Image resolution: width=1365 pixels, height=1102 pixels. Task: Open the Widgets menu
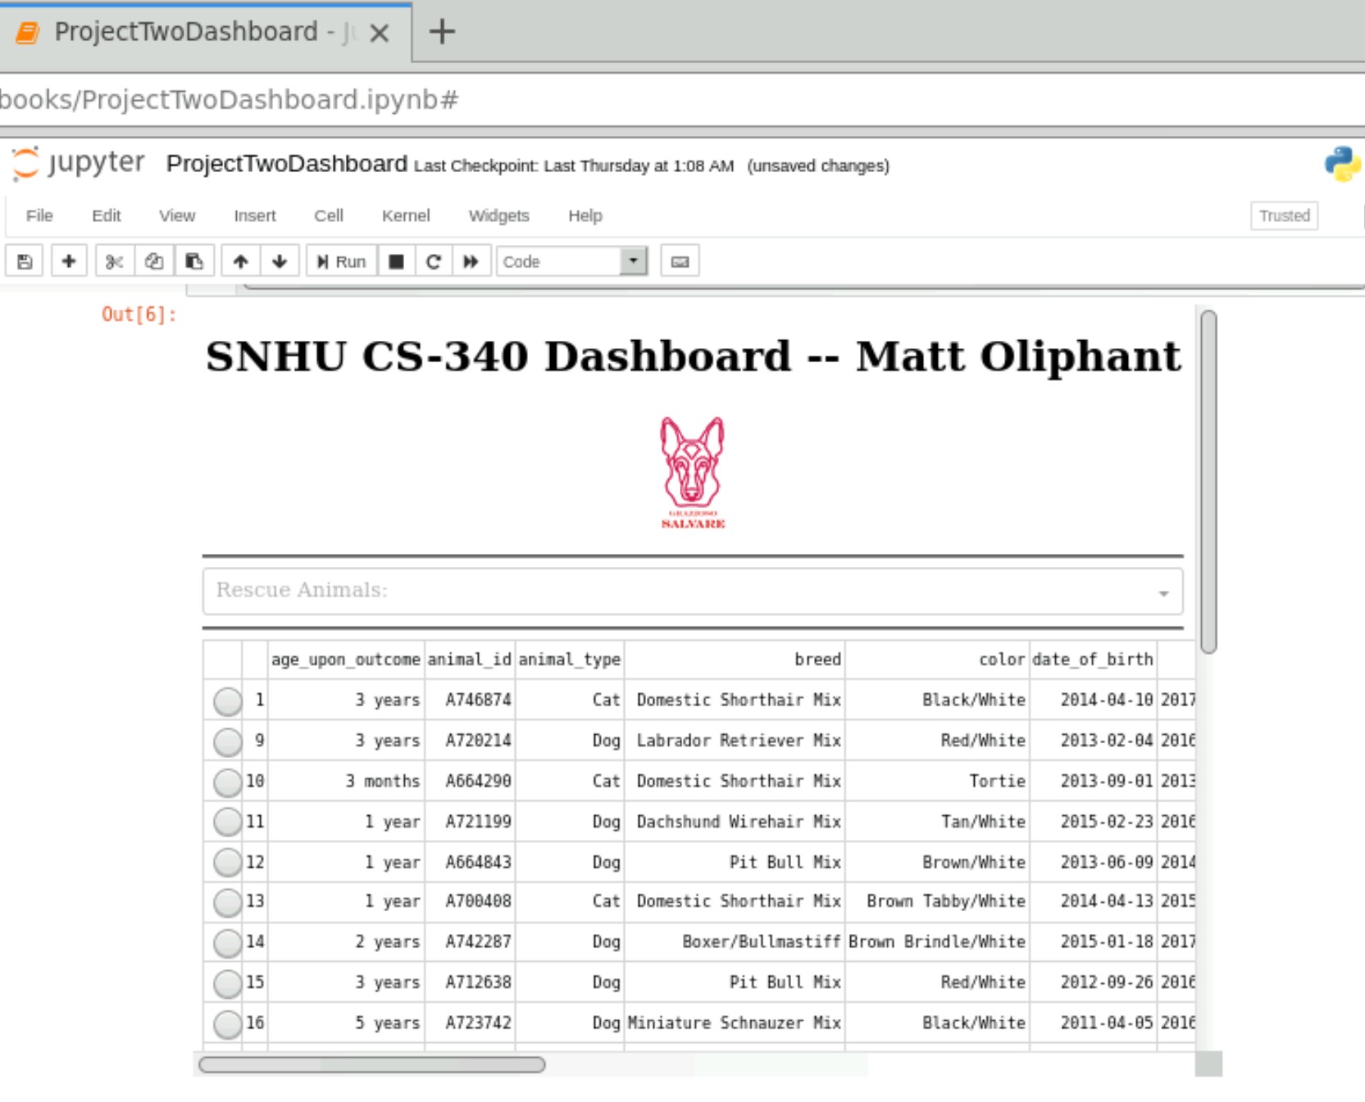click(498, 215)
